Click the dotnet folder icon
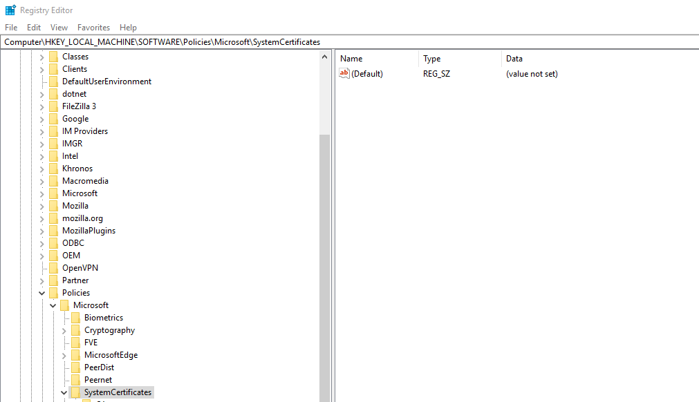699x402 pixels. (x=53, y=94)
